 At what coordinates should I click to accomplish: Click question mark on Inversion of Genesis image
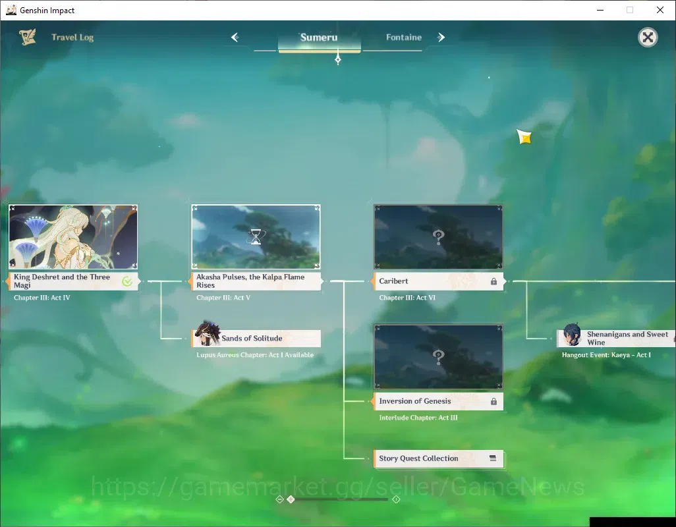click(x=438, y=357)
